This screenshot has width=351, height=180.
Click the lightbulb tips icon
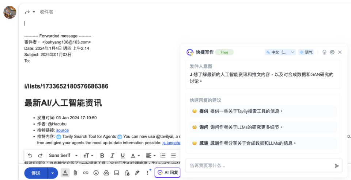tap(324, 52)
